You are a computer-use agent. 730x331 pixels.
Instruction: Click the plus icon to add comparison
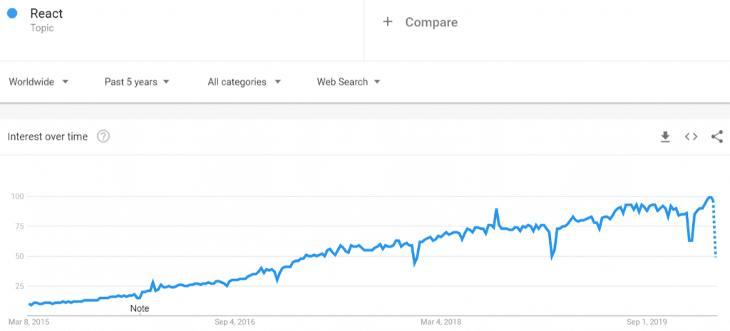pyautogui.click(x=388, y=22)
